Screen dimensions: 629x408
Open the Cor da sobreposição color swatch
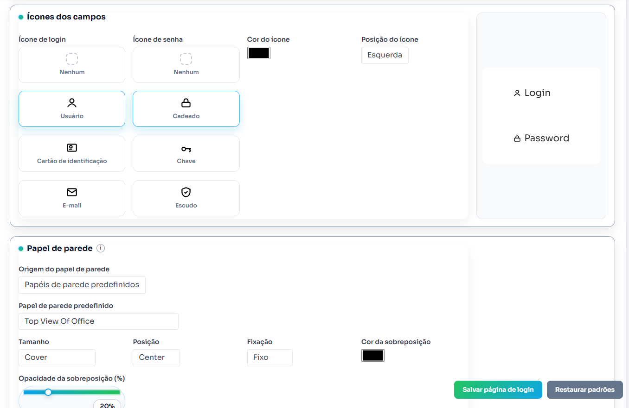tap(373, 355)
